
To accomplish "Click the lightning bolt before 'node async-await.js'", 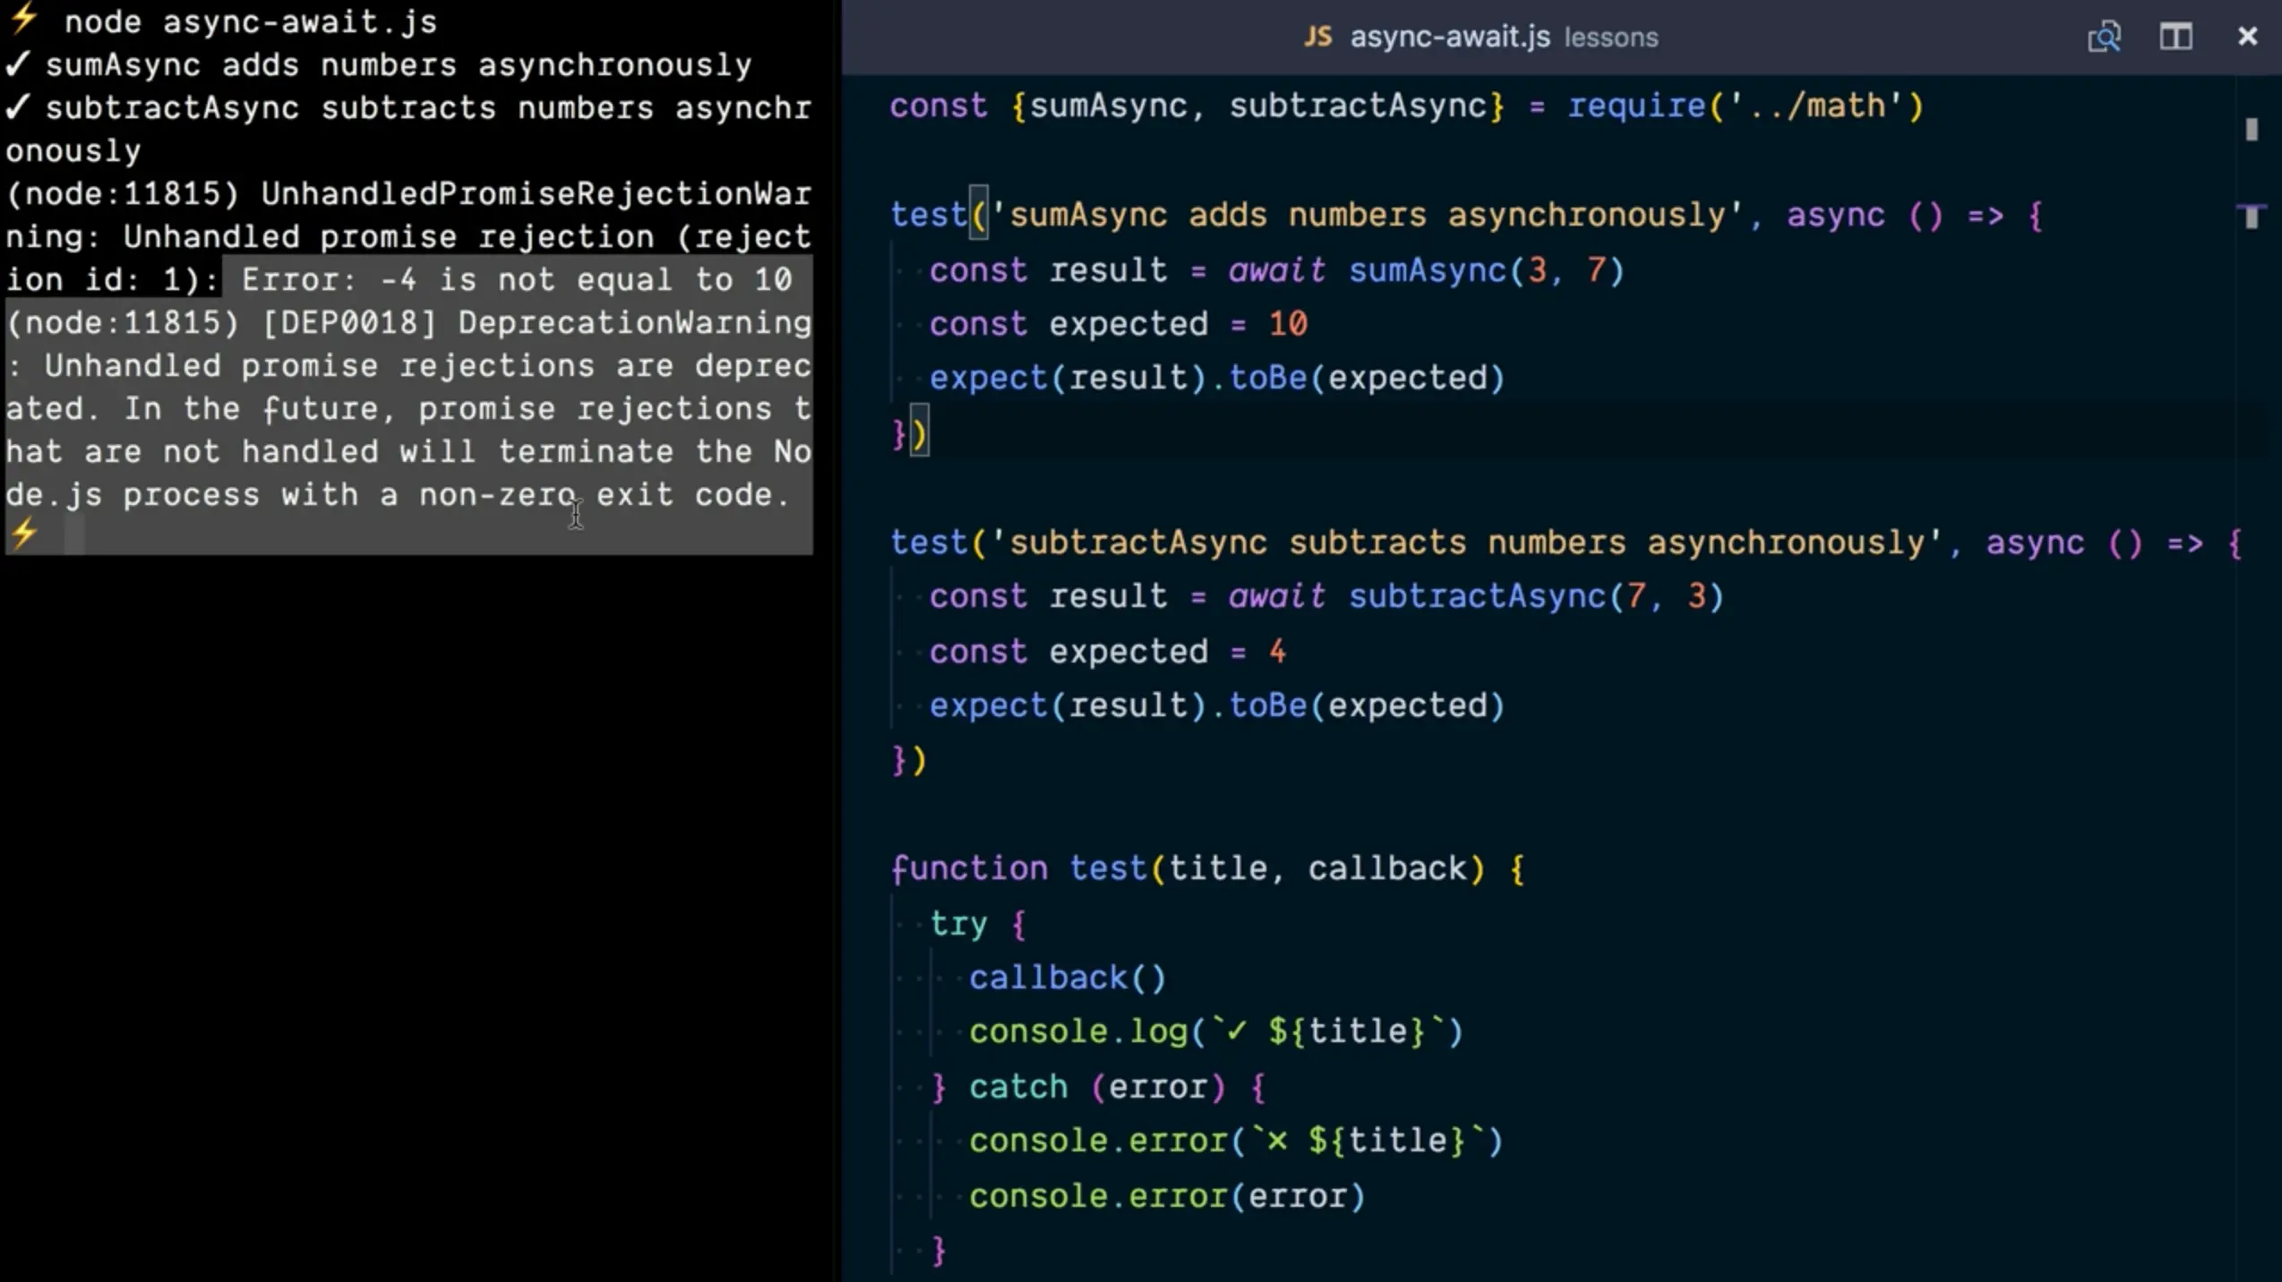I will coord(23,18).
